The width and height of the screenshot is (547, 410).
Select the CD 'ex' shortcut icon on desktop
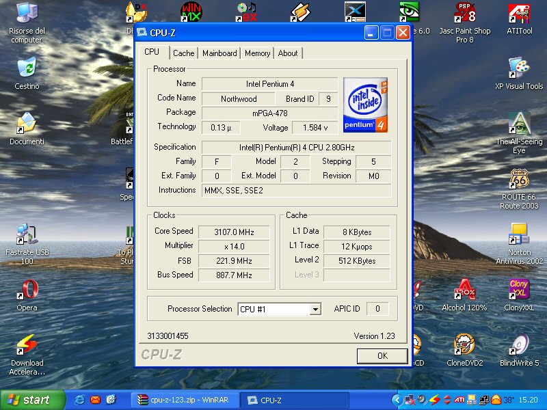pos(246,12)
